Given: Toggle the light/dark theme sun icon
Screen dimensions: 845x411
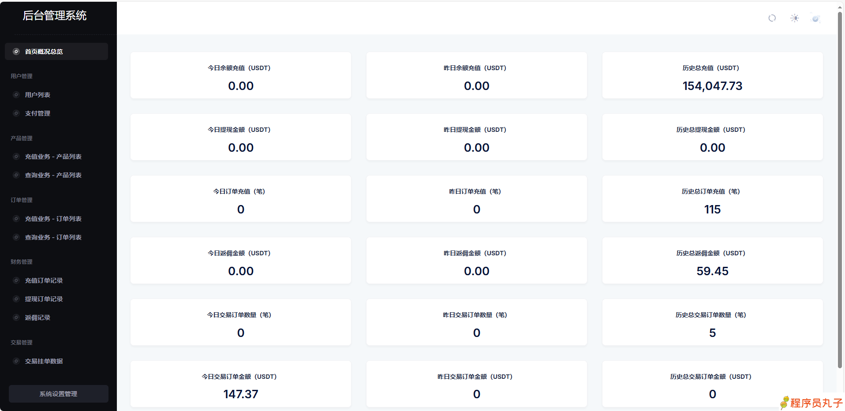Looking at the screenshot, I should (x=794, y=18).
